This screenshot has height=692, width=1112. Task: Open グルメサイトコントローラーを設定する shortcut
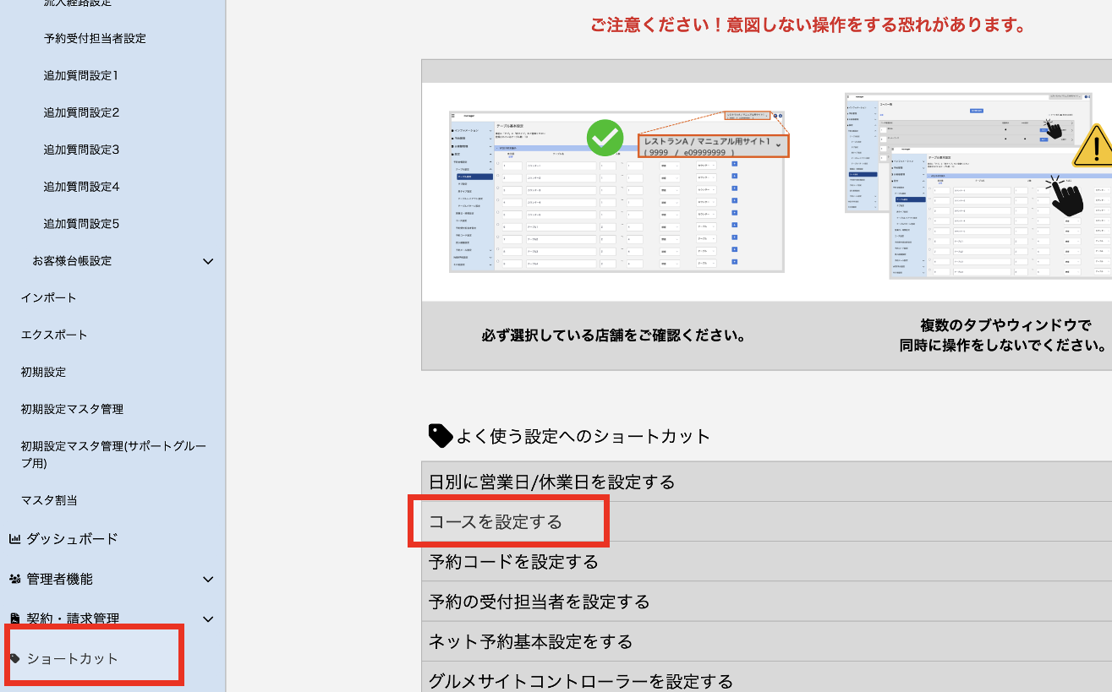coord(766,677)
